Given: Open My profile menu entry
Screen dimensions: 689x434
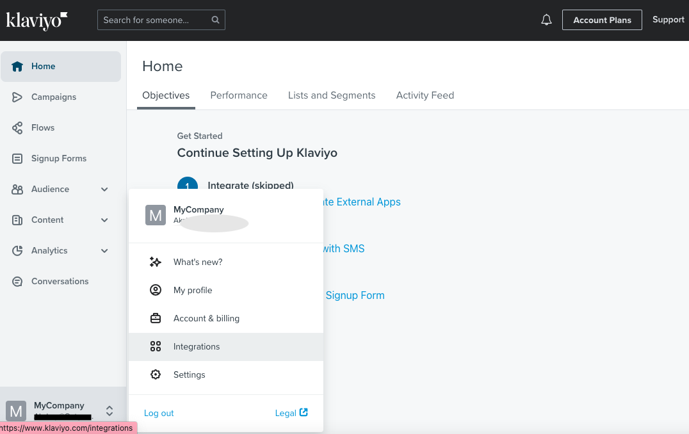Looking at the screenshot, I should point(226,290).
